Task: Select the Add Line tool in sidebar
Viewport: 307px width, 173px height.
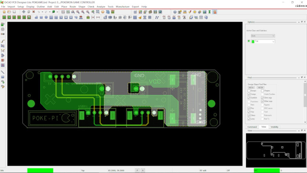Action: click(x=3, y=72)
